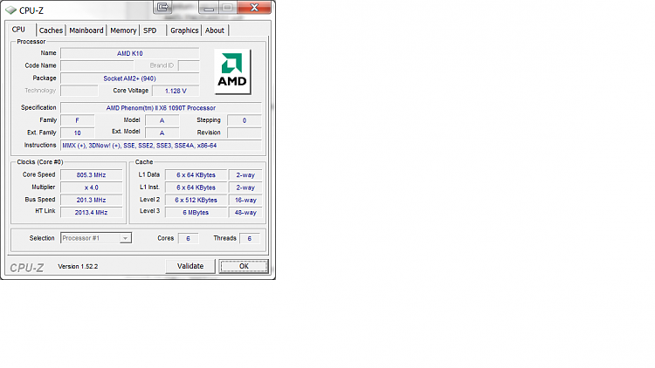Click Level 3 cache size 6 MBytes
This screenshot has height=368, width=655.
coord(196,213)
